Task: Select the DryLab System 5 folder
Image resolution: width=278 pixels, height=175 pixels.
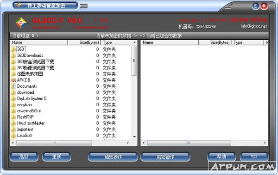Action: click(32, 98)
